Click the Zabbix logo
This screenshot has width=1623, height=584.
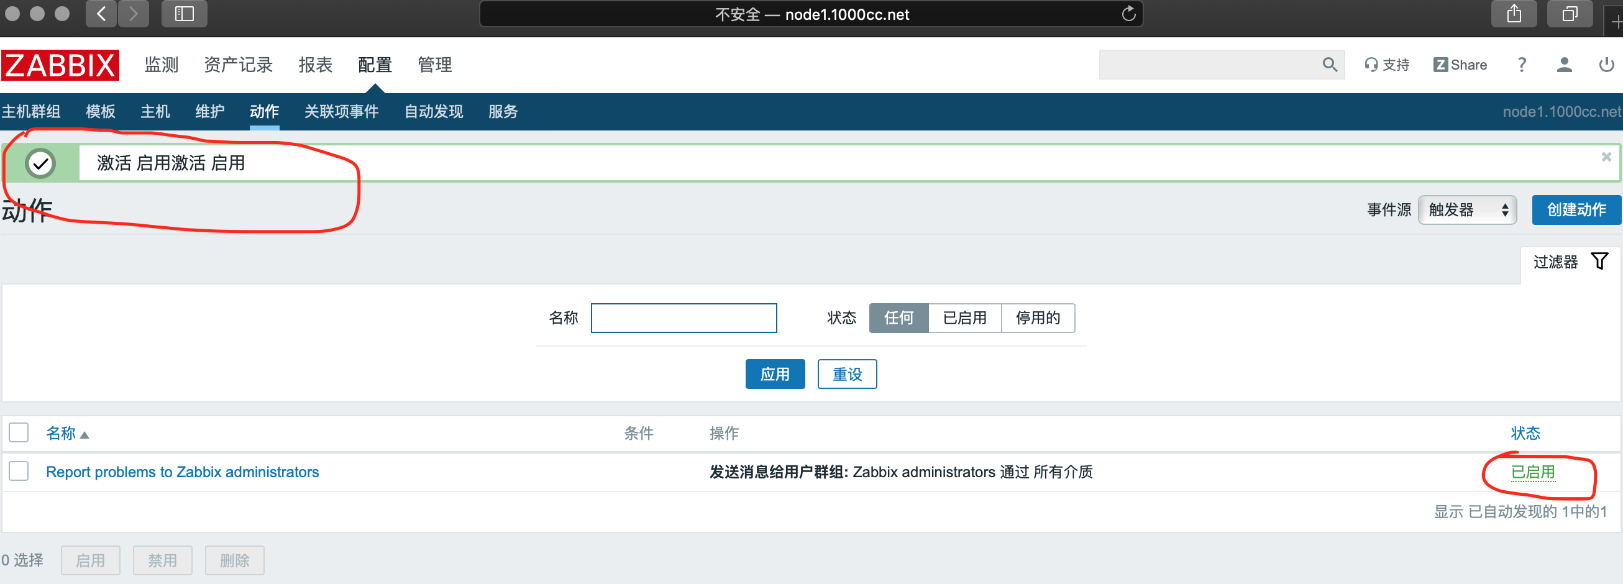point(60,65)
